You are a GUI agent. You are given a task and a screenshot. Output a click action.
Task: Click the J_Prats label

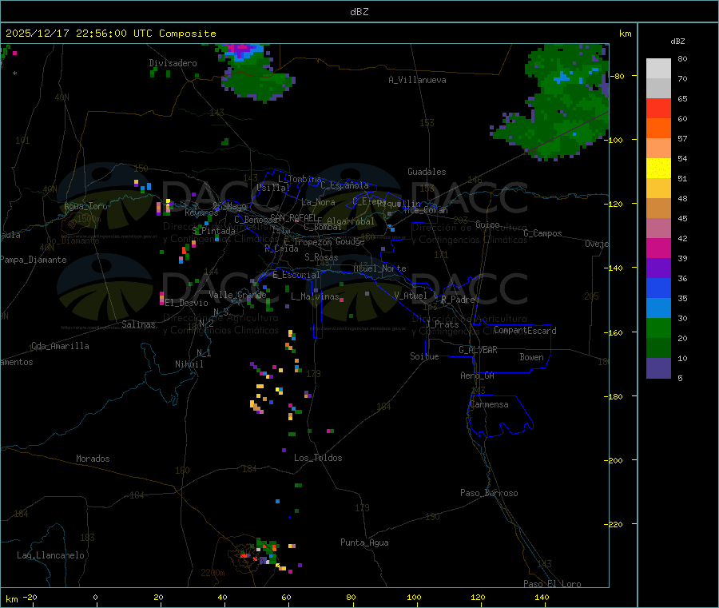pyautogui.click(x=442, y=324)
